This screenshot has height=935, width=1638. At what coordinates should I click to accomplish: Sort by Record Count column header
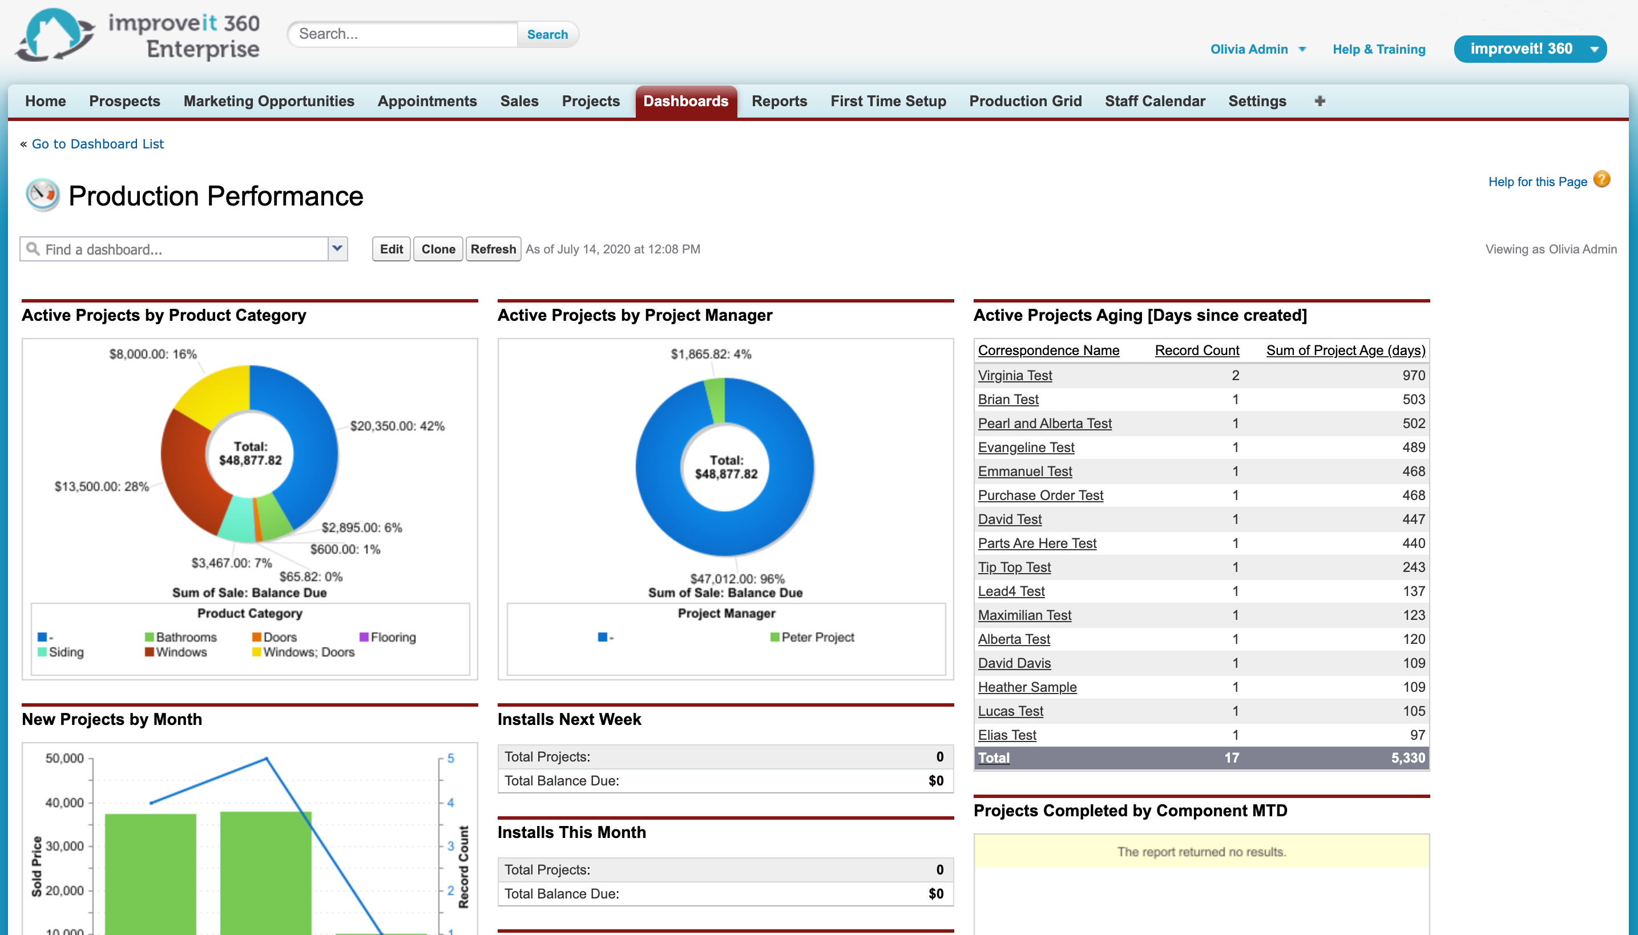[x=1196, y=350]
